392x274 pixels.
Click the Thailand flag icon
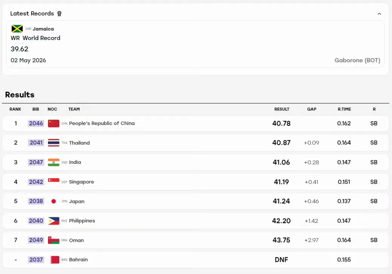[54, 143]
